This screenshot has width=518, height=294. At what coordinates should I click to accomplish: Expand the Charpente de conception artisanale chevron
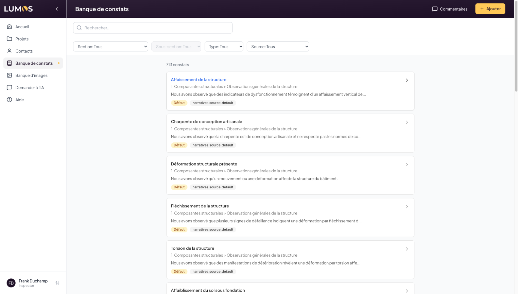click(407, 122)
